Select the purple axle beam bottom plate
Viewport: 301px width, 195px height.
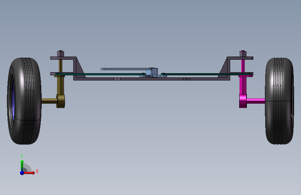point(152,79)
